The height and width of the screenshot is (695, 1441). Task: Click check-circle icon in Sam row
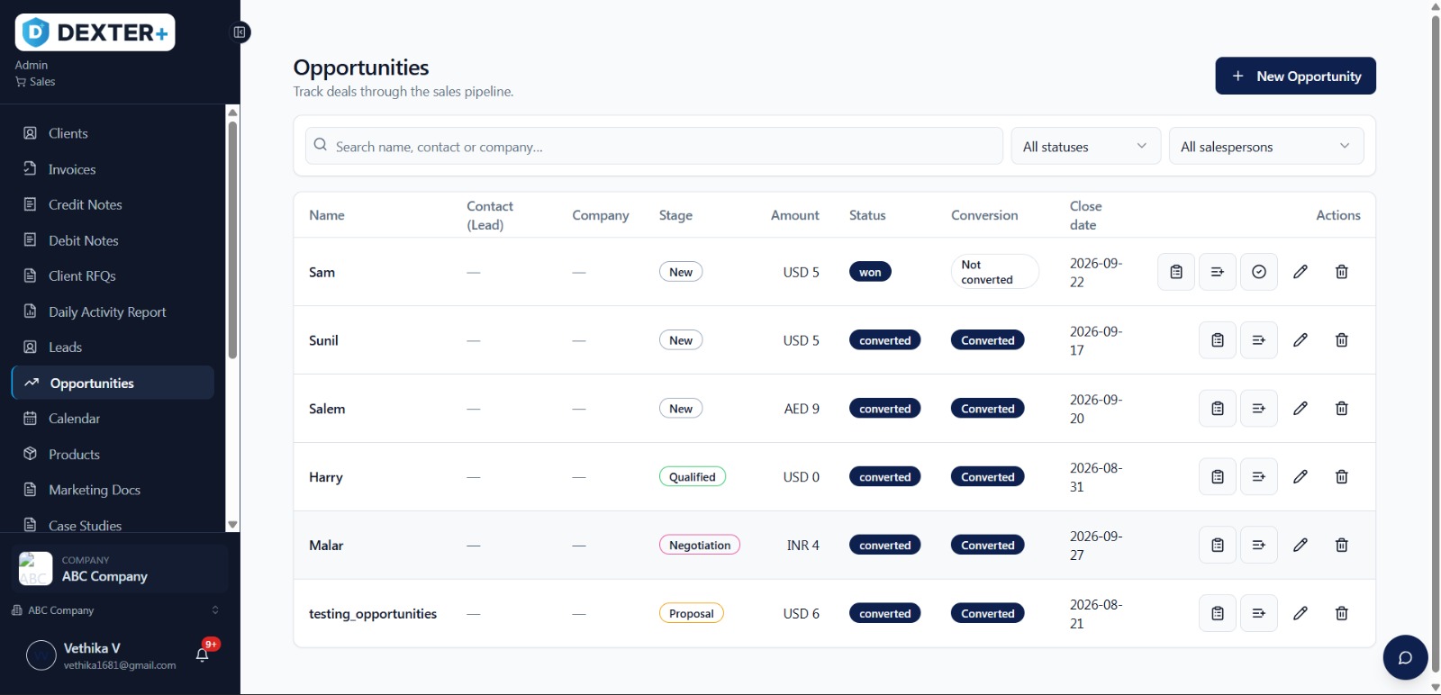pyautogui.click(x=1259, y=272)
